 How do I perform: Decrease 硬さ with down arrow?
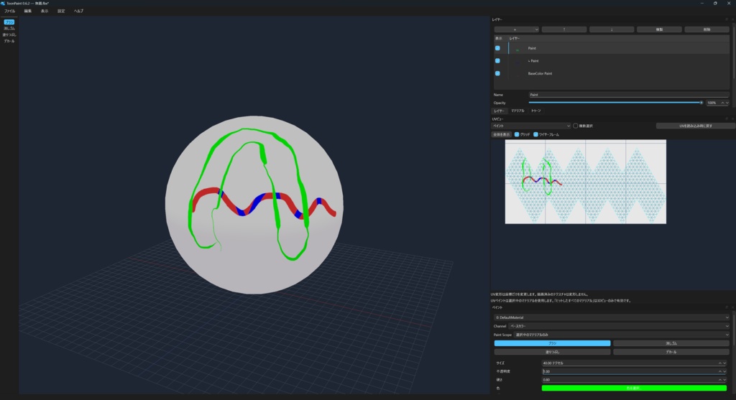724,380
